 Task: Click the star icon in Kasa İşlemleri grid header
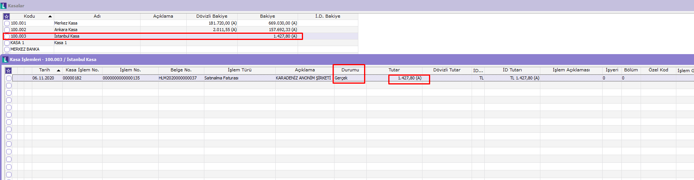8,71
